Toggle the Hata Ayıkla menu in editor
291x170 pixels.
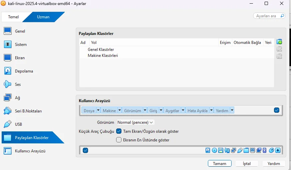tap(198, 110)
